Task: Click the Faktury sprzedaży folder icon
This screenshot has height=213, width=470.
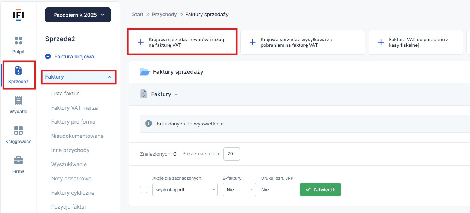Action: pyautogui.click(x=144, y=71)
